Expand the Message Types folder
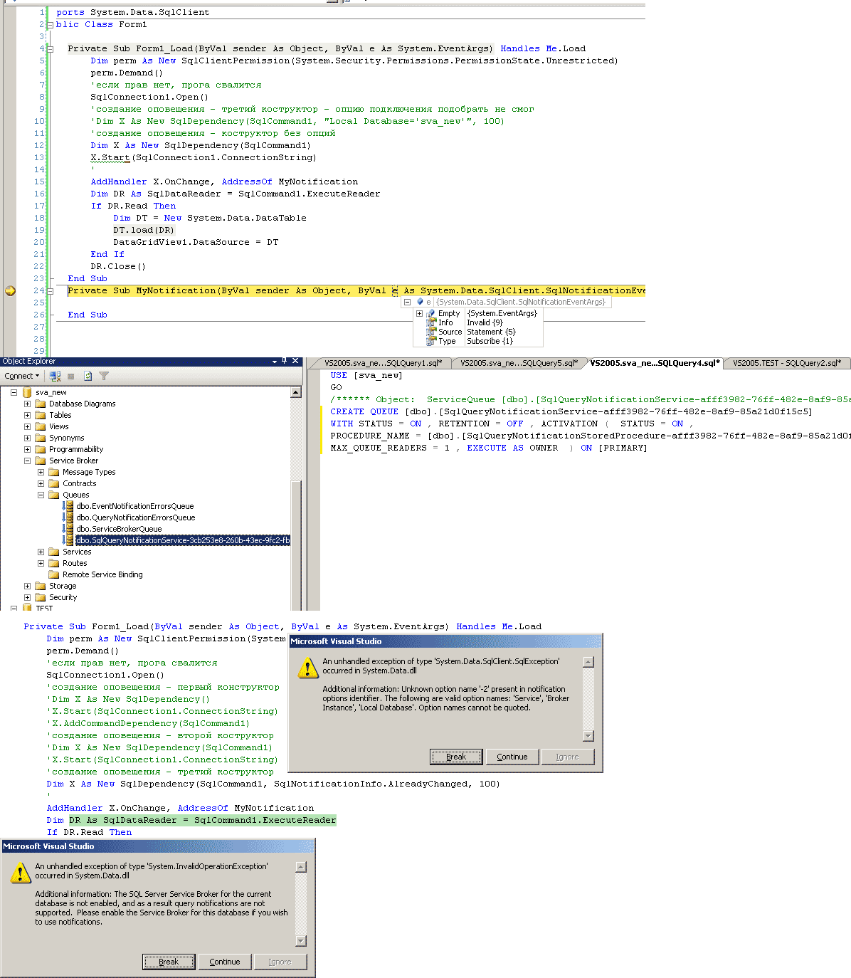Viewport: 851px width, 978px height. 41,472
